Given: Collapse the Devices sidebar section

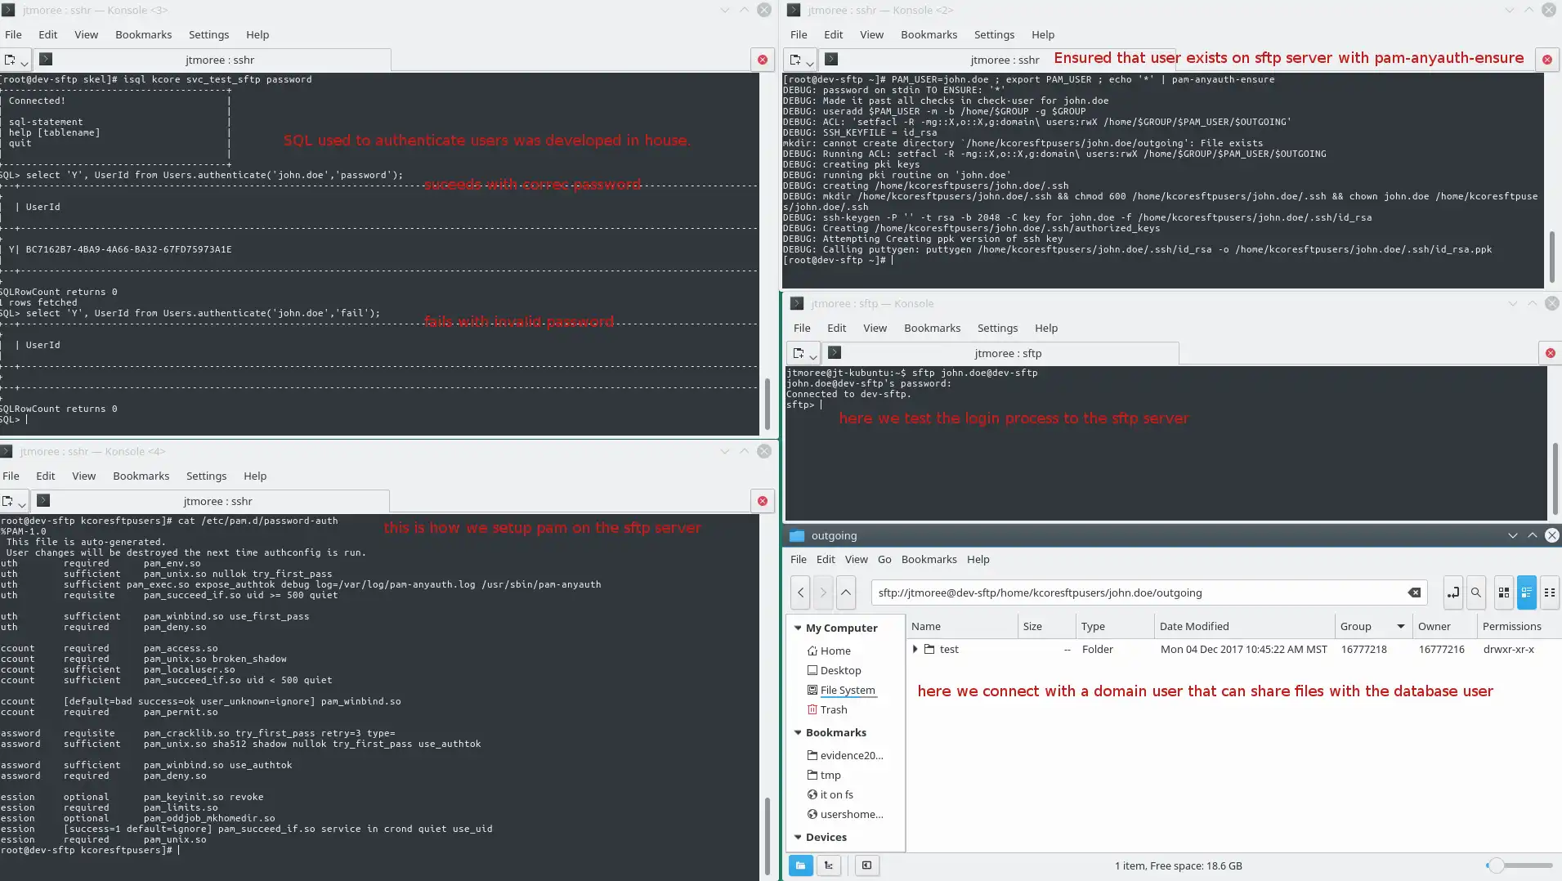Looking at the screenshot, I should (x=798, y=837).
